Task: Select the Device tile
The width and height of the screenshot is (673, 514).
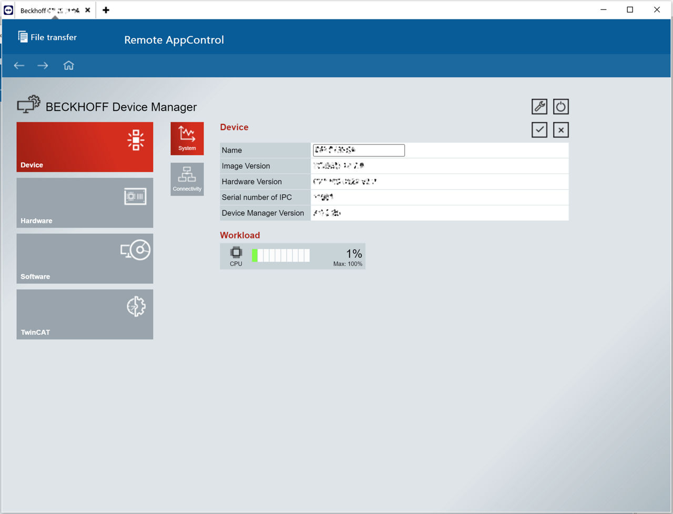Action: [85, 147]
